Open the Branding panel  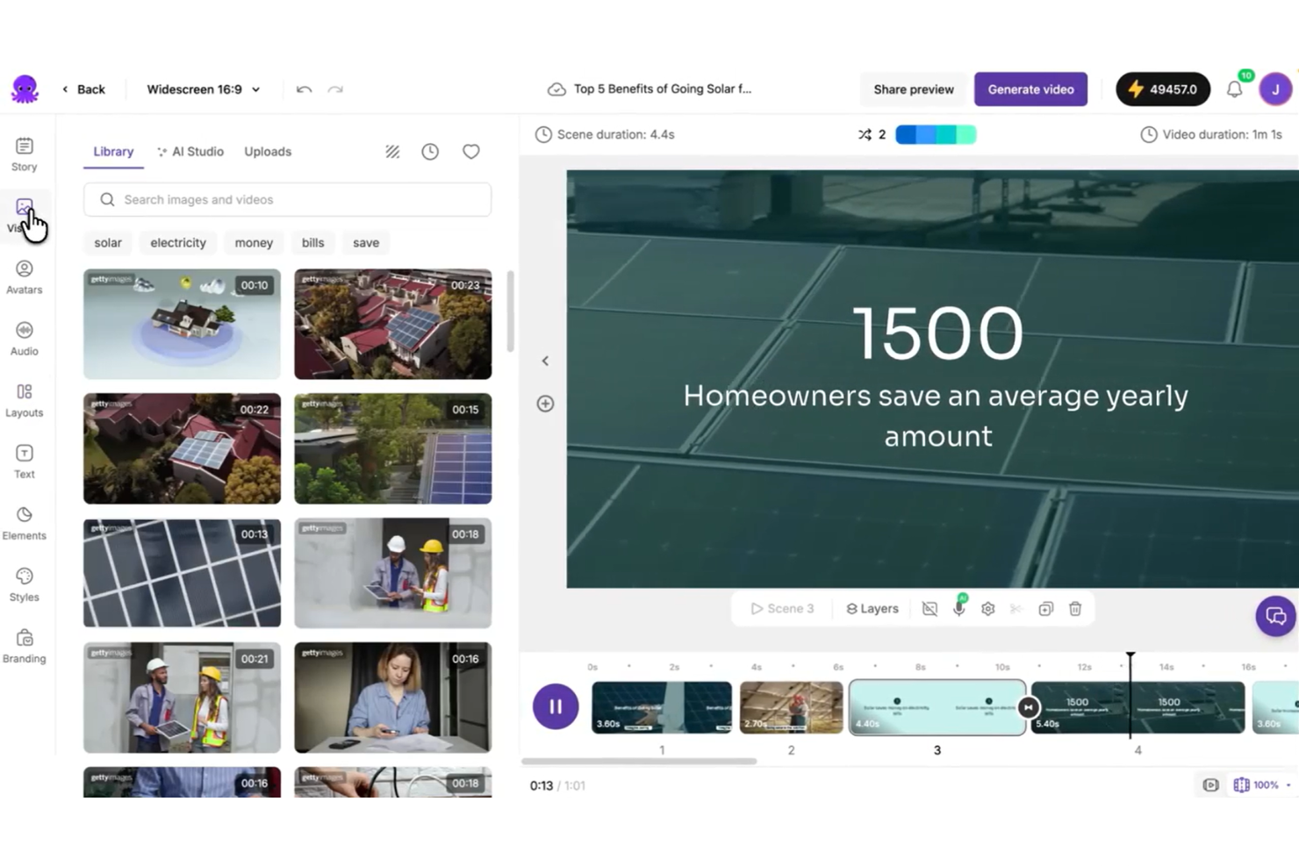25,645
